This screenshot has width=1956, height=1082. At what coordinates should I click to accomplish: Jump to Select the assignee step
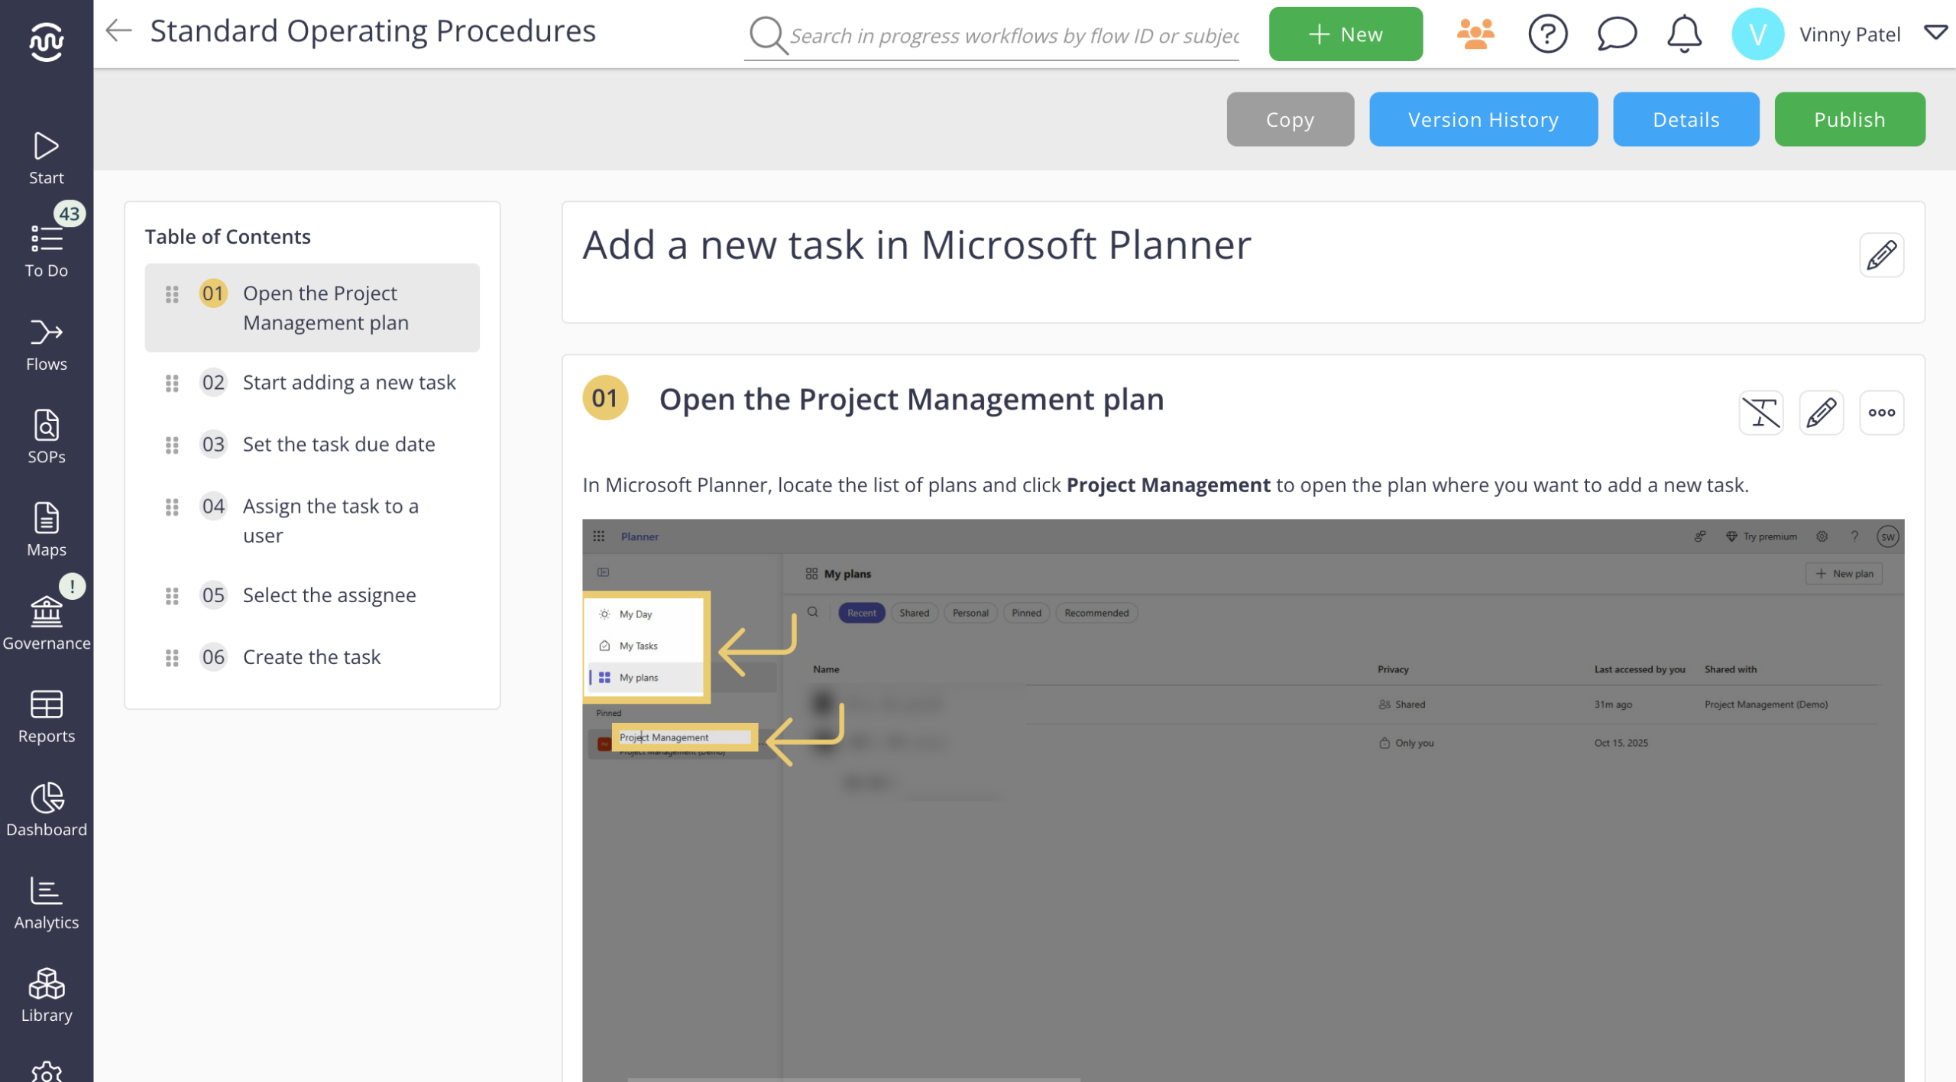(312, 596)
